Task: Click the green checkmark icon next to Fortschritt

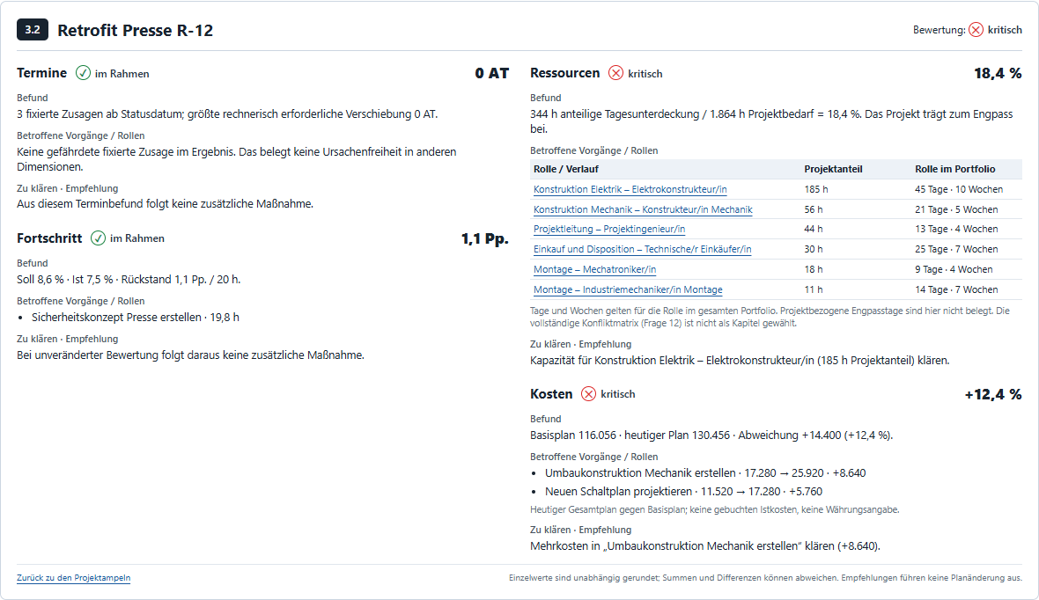Action: pos(98,238)
